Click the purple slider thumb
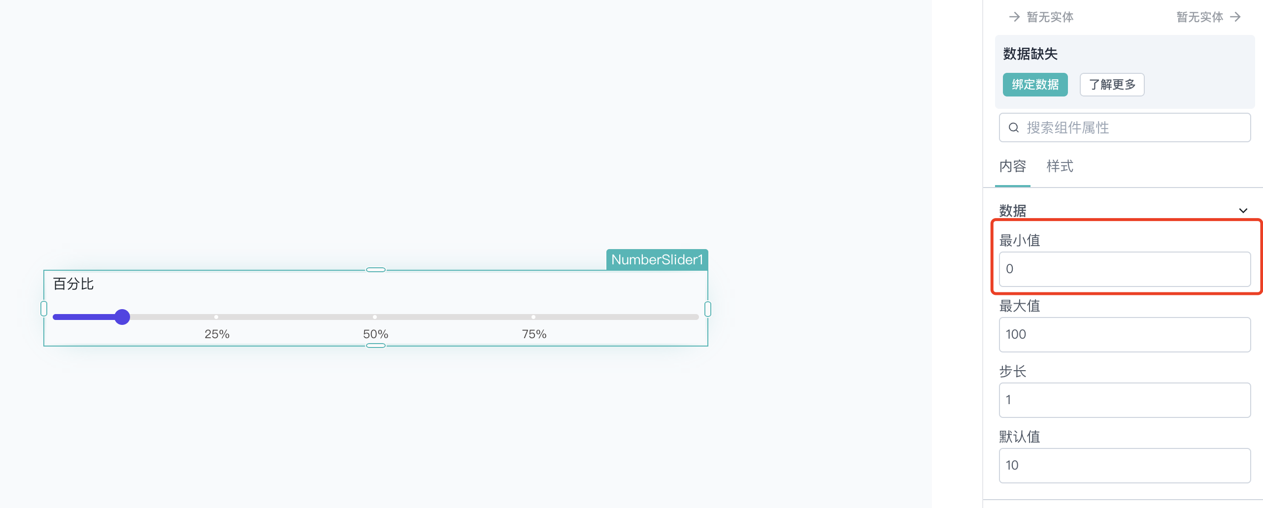Image resolution: width=1263 pixels, height=508 pixels. 122,317
